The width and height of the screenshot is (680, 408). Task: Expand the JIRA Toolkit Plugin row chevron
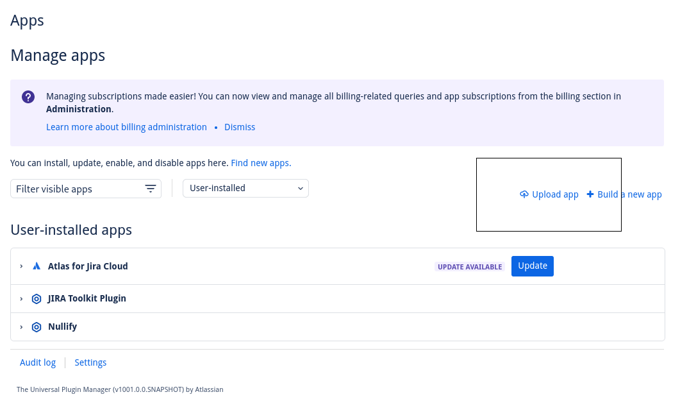tap(21, 299)
